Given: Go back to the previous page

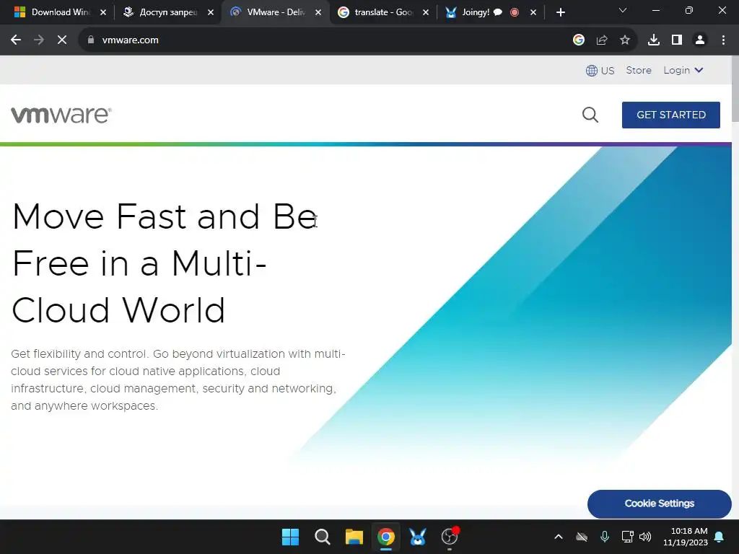Looking at the screenshot, I should pyautogui.click(x=16, y=40).
